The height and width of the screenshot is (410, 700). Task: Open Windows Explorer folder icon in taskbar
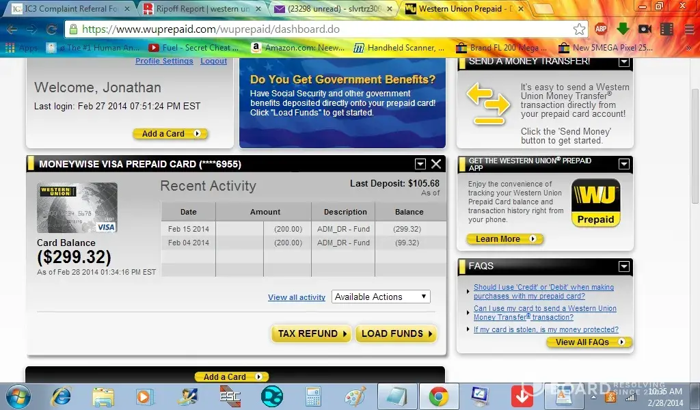(103, 396)
